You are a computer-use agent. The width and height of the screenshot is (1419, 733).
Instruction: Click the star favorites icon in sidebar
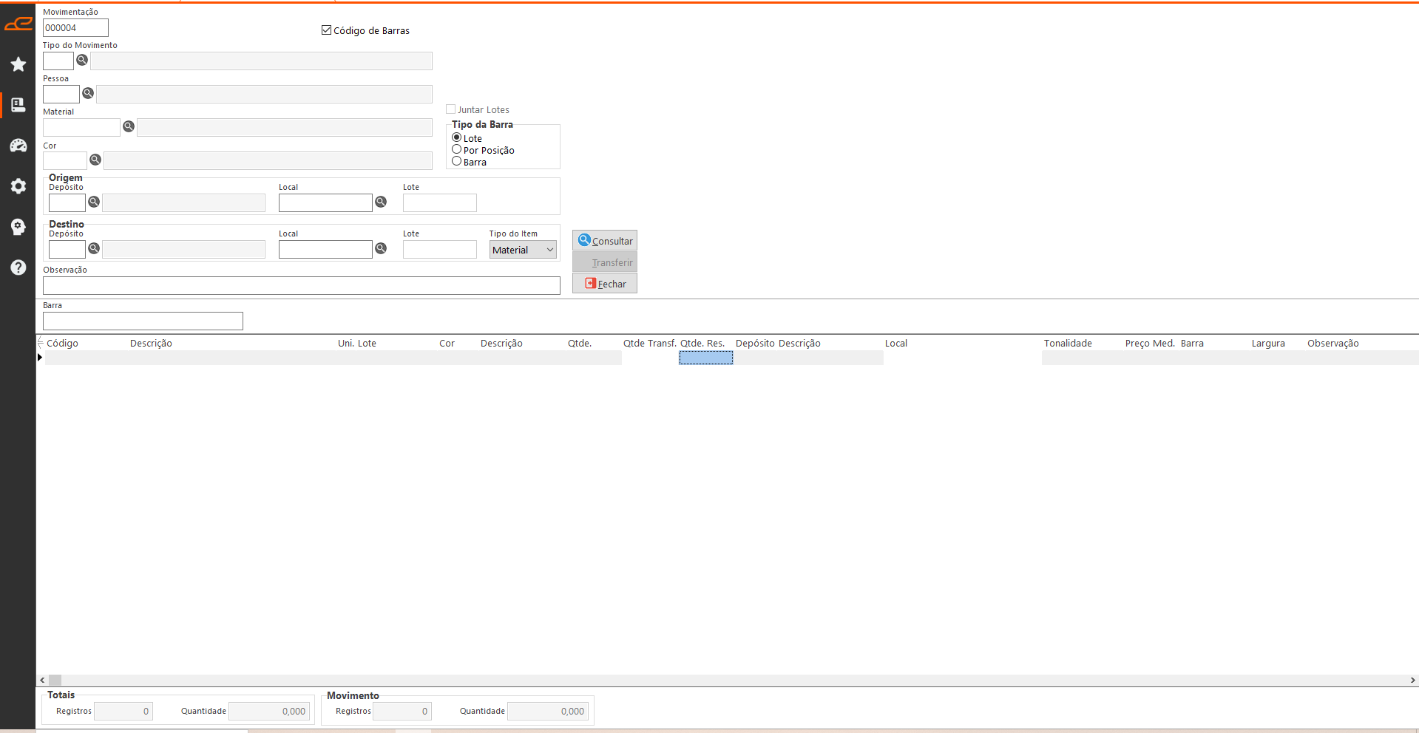(18, 64)
